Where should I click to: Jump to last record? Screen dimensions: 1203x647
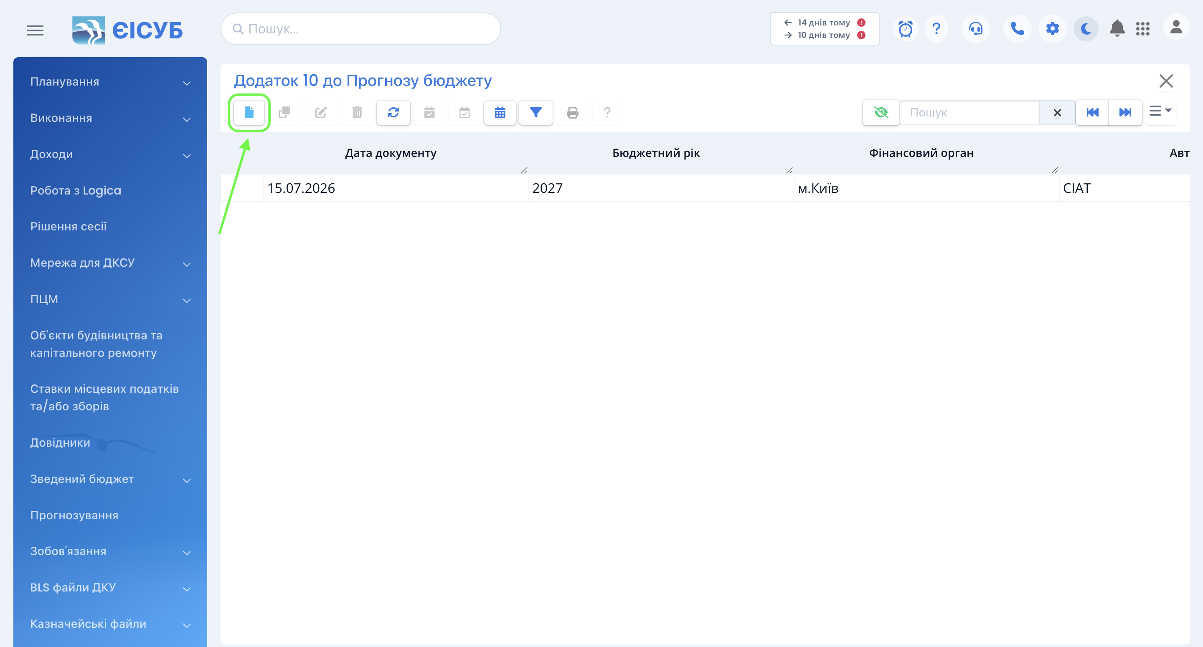tap(1125, 113)
